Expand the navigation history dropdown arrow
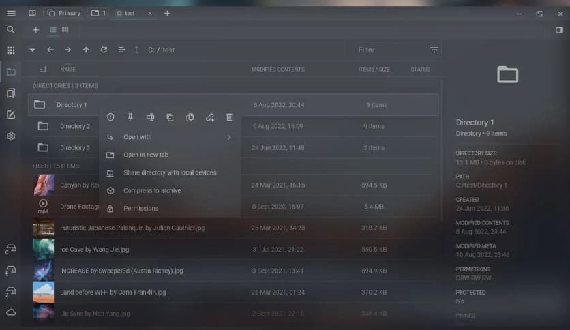 point(32,50)
